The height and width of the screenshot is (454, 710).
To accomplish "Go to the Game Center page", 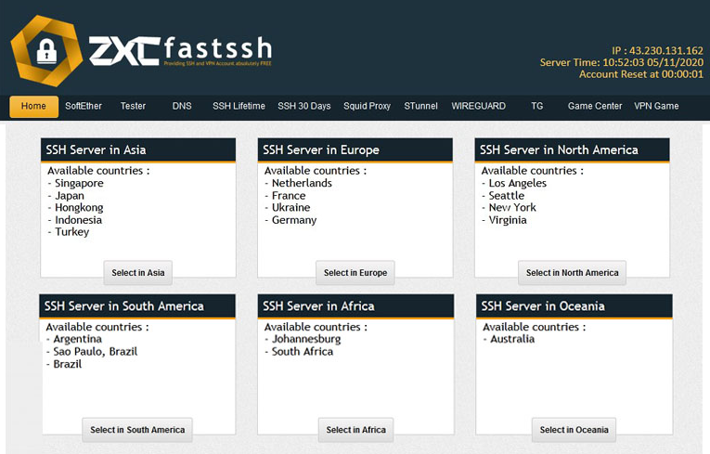I will point(595,106).
